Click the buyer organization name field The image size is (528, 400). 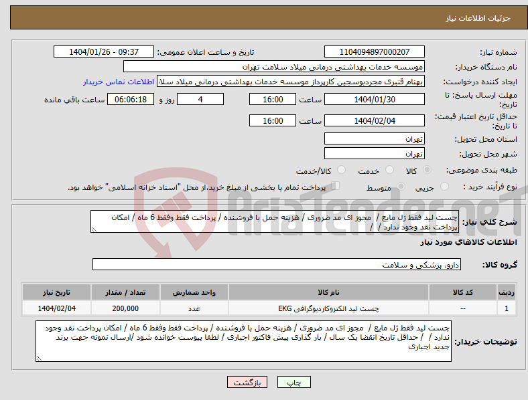point(274,66)
